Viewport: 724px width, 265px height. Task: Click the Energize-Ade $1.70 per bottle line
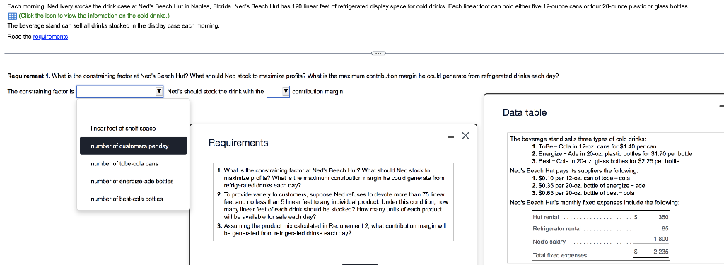(612, 153)
